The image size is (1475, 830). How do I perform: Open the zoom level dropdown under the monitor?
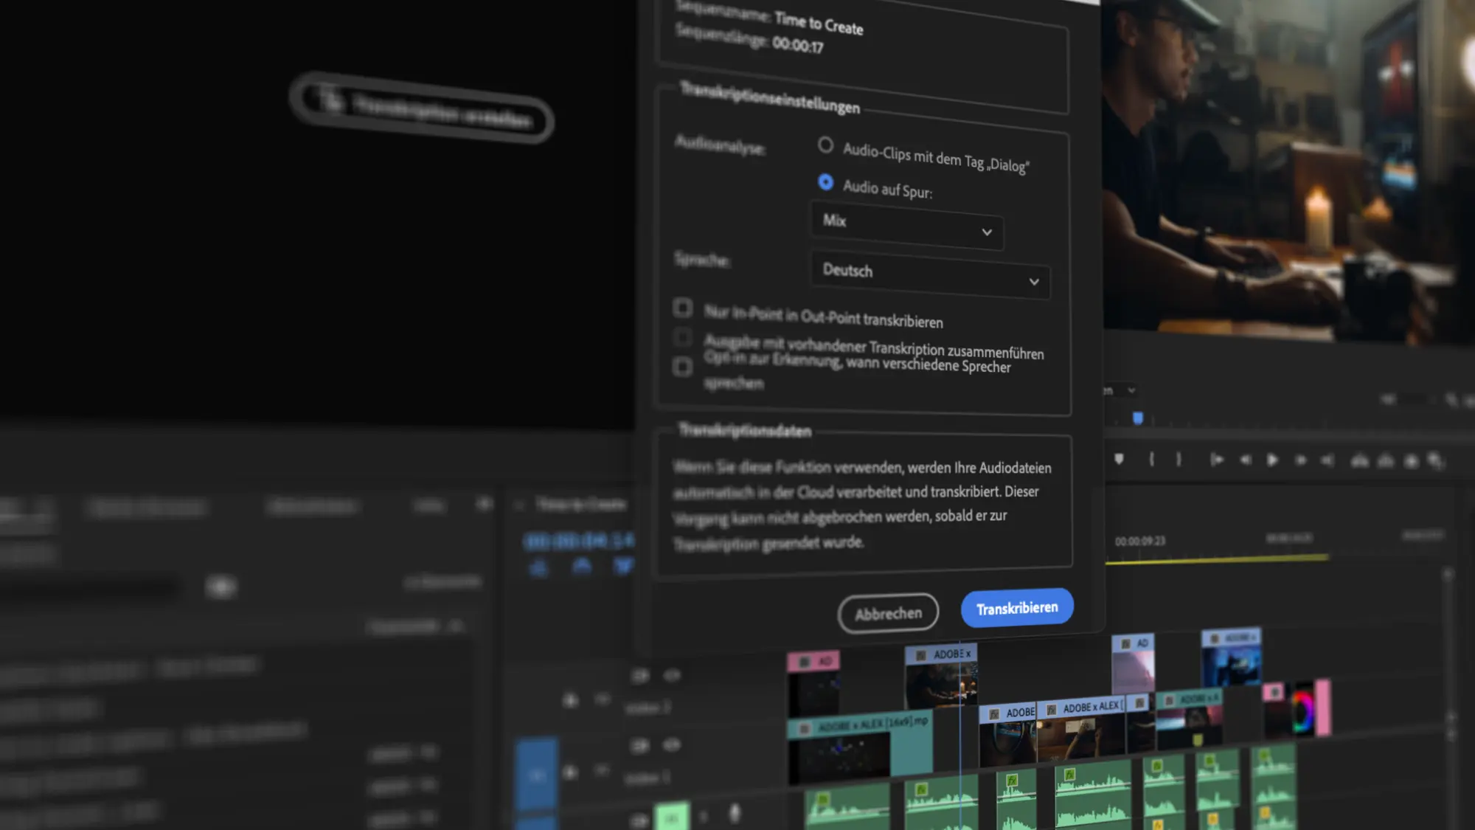pos(1120,390)
